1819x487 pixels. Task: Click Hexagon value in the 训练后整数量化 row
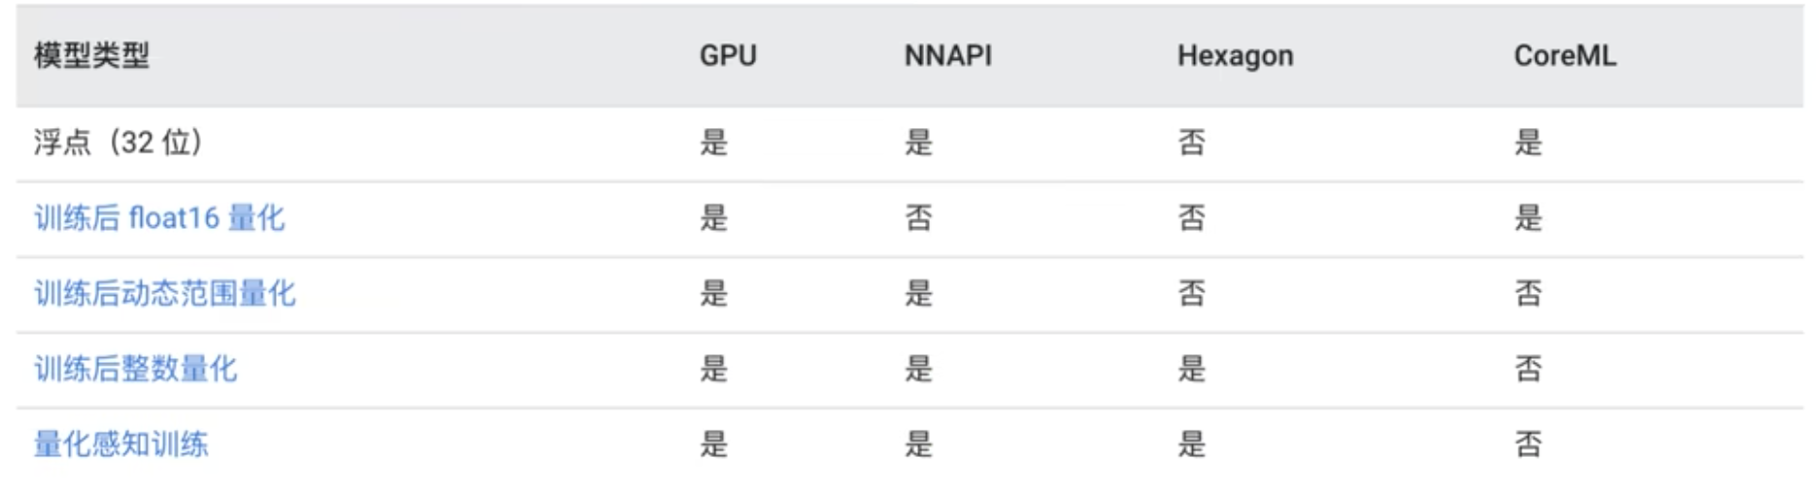click(x=1192, y=369)
